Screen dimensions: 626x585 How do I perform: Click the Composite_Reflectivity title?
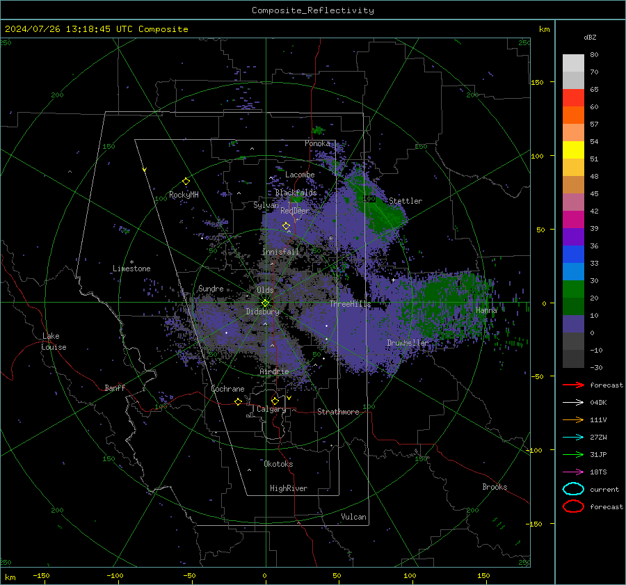click(313, 10)
